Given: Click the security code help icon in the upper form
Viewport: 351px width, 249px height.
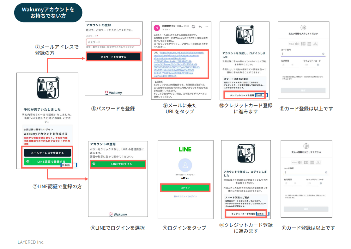Looking at the screenshot, I should 318,65.
